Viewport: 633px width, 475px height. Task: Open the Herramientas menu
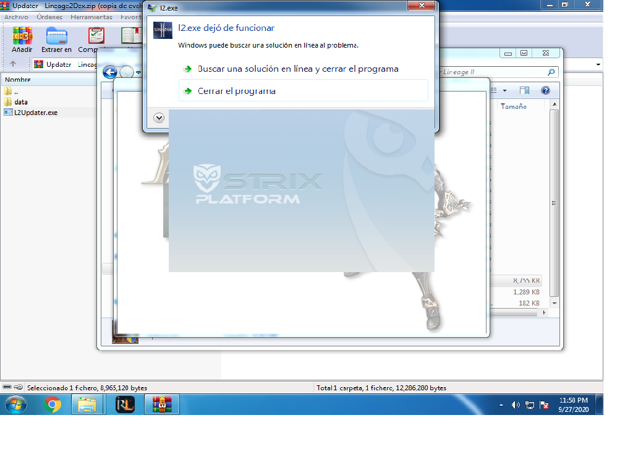(91, 17)
